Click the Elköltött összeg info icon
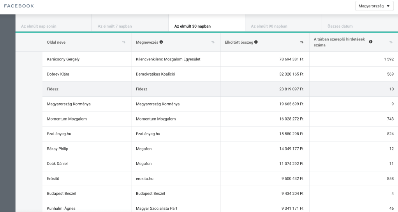The image size is (398, 212). [x=256, y=42]
